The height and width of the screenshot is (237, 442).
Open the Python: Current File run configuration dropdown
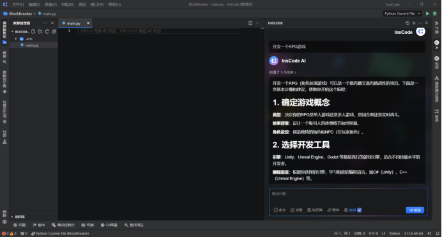click(x=402, y=13)
